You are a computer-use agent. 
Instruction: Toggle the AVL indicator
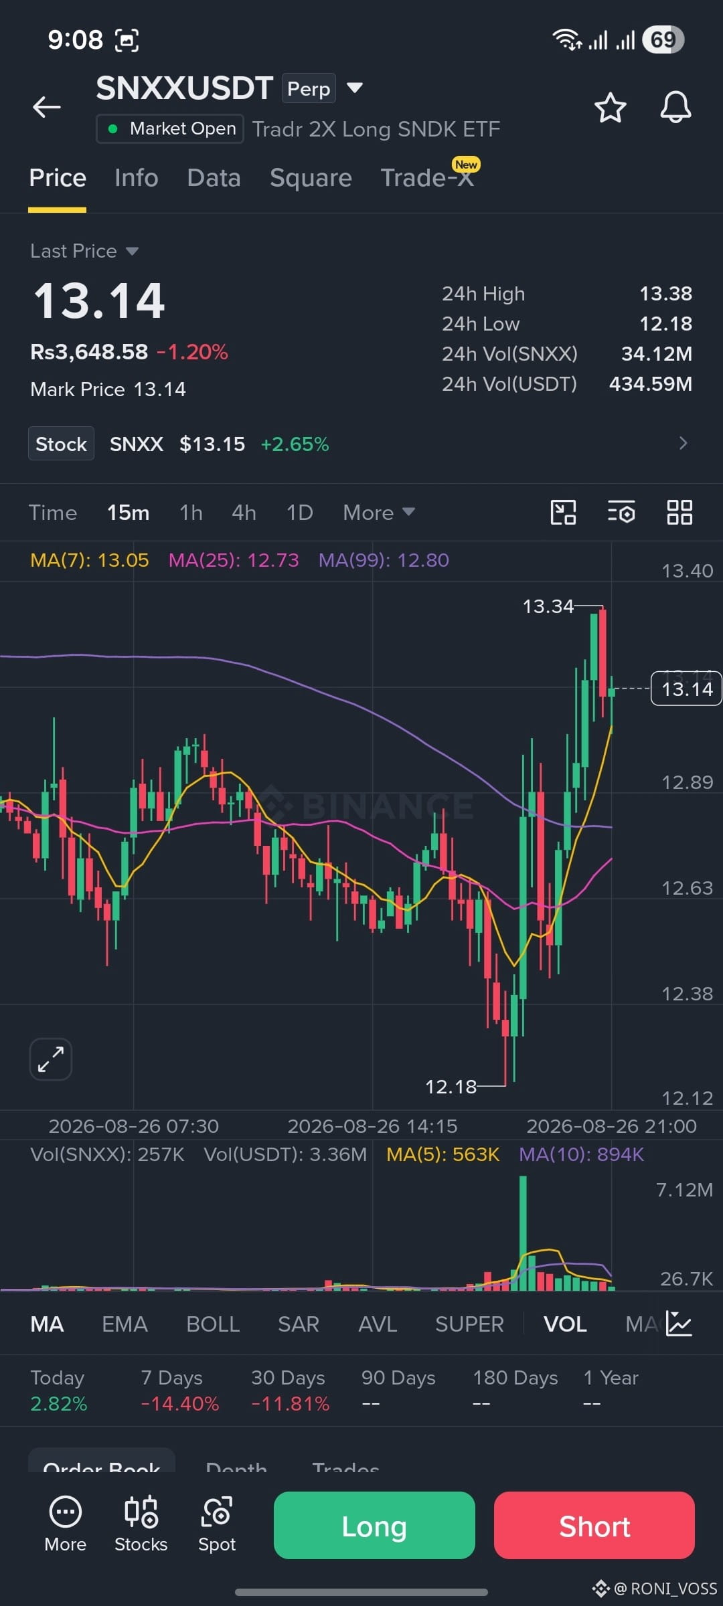378,1324
